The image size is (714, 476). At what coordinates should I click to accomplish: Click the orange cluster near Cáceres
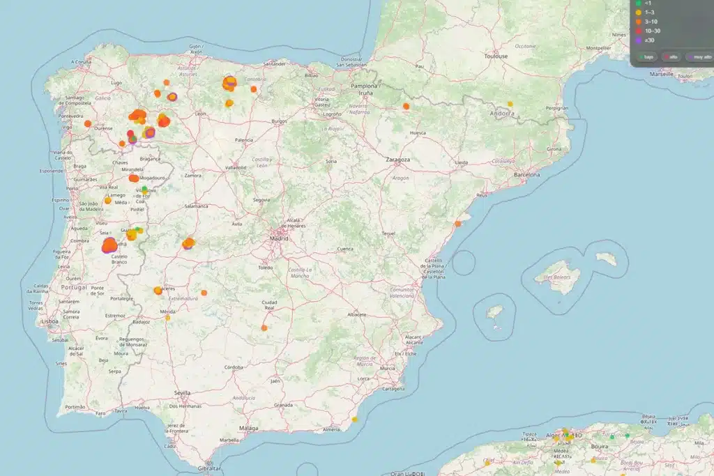pos(158,290)
